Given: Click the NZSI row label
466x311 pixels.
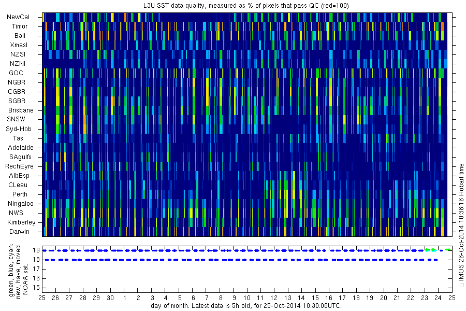Looking at the screenshot, I should tap(18, 54).
